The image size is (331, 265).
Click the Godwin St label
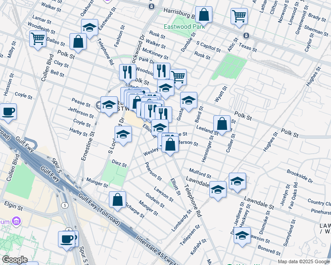tap(155, 201)
